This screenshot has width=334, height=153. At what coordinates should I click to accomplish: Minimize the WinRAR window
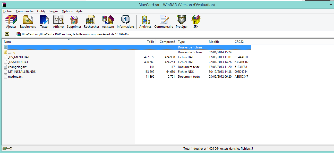(x=330, y=5)
